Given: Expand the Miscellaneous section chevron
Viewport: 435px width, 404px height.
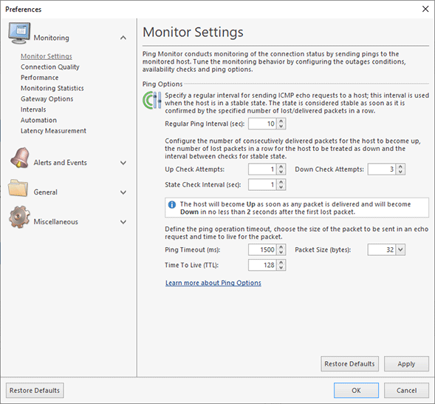Looking at the screenshot, I should 123,222.
